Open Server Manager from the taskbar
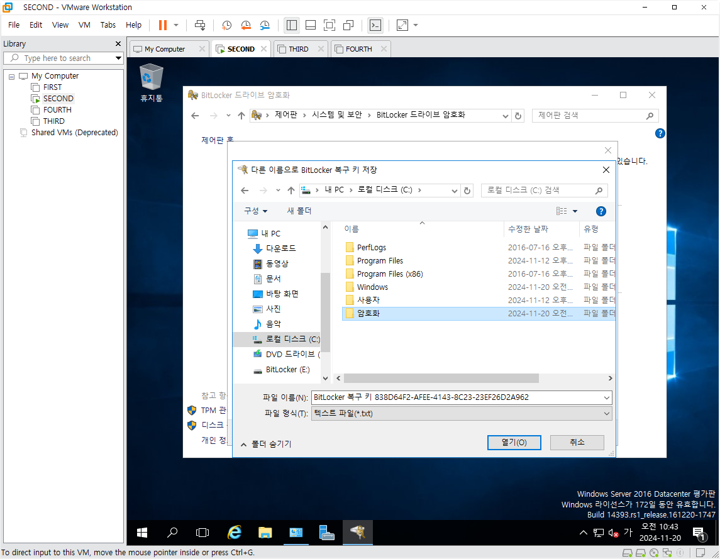 click(326, 533)
